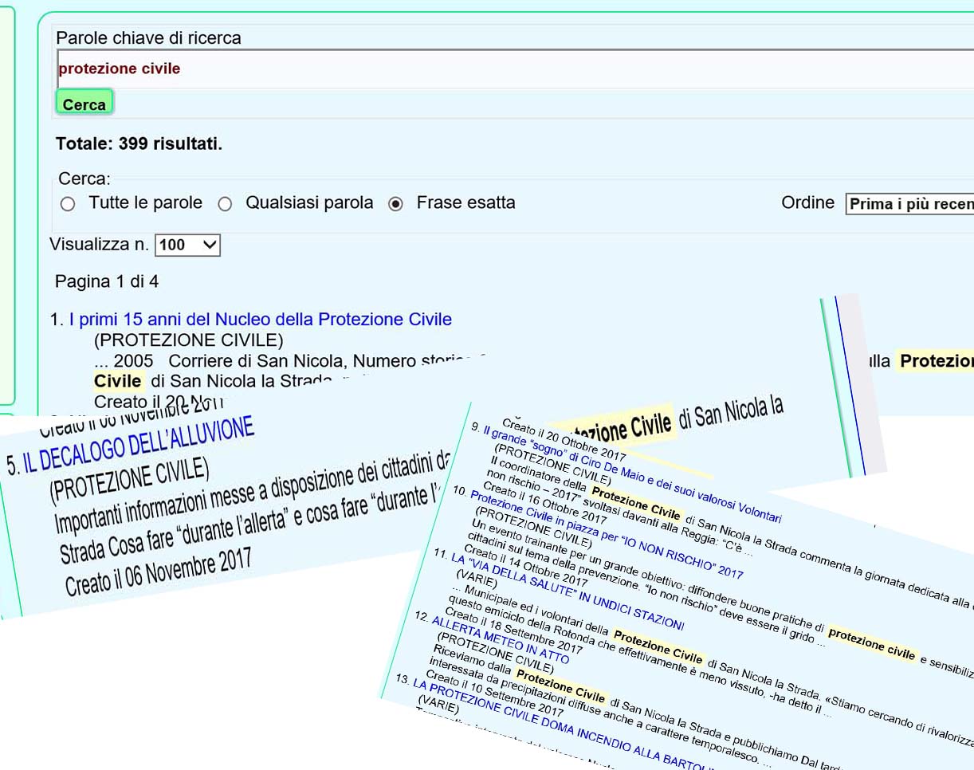Select the "Tutte le parole" radio option
Screen dimensions: 974x770
(68, 204)
